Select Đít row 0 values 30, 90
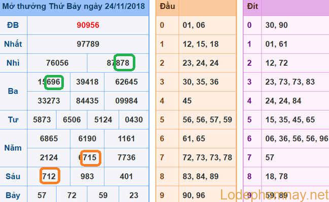This screenshot has height=202, width=329. pyautogui.click(x=277, y=25)
